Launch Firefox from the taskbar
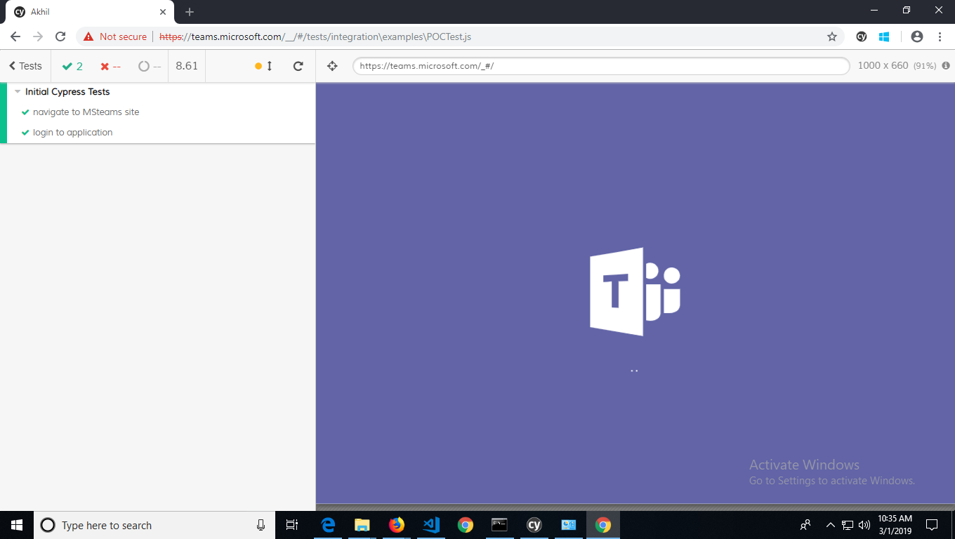This screenshot has width=955, height=539. click(397, 525)
